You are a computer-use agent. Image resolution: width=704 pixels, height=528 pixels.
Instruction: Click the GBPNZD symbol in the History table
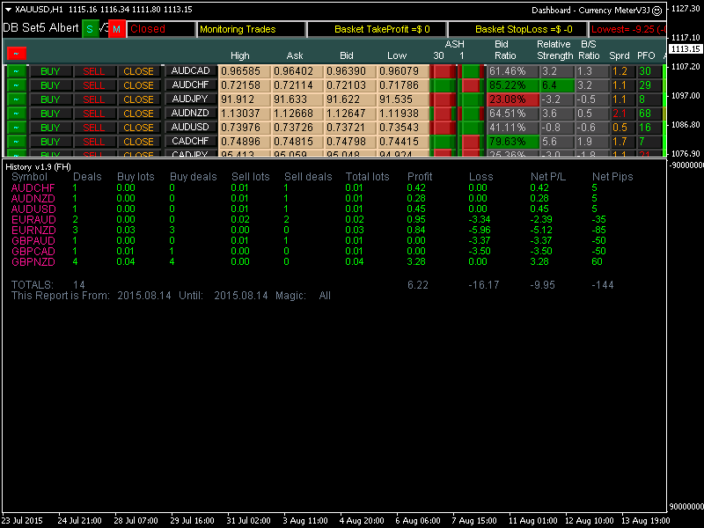[x=33, y=261]
